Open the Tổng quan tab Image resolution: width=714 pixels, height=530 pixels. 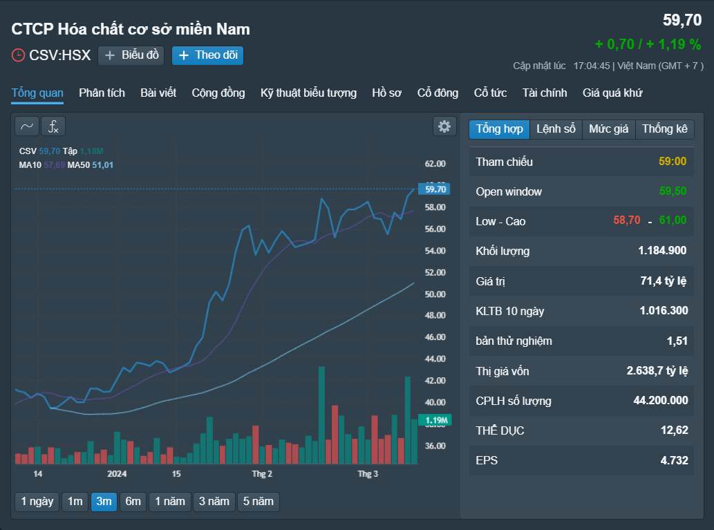37,93
